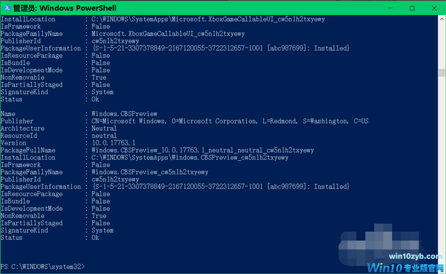
Task: Minimize the PowerShell window
Action: pyautogui.click(x=390, y=8)
